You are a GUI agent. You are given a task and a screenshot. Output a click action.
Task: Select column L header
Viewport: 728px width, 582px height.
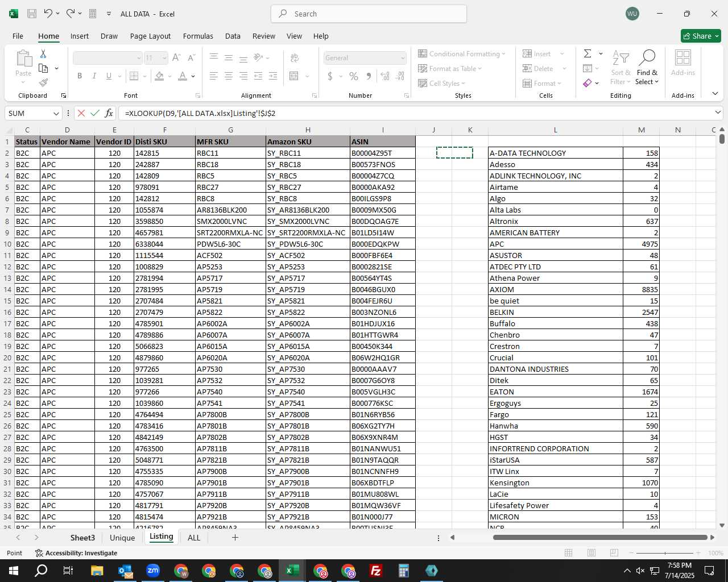click(555, 130)
